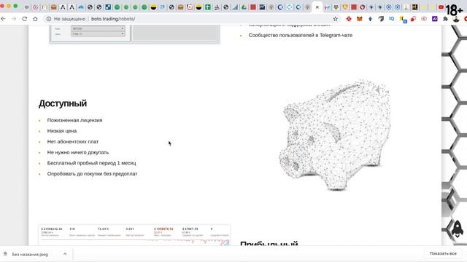Click the "Доступный" heading
This screenshot has height=262, width=467.
63,103
